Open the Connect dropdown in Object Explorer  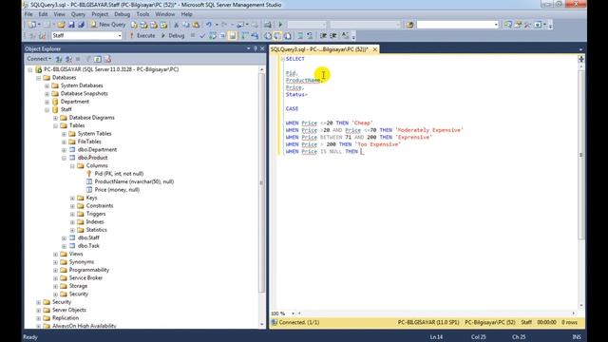pyautogui.click(x=39, y=59)
